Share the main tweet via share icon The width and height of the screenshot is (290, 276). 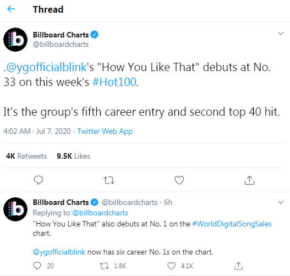pos(249,180)
